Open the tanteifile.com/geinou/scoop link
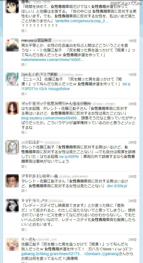Viewport: 143px width, 263px height. 82,21
